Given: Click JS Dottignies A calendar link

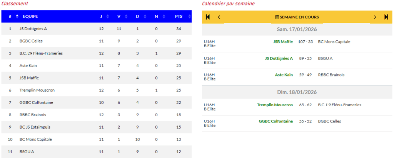Looking at the screenshot, I should click(x=279, y=58).
